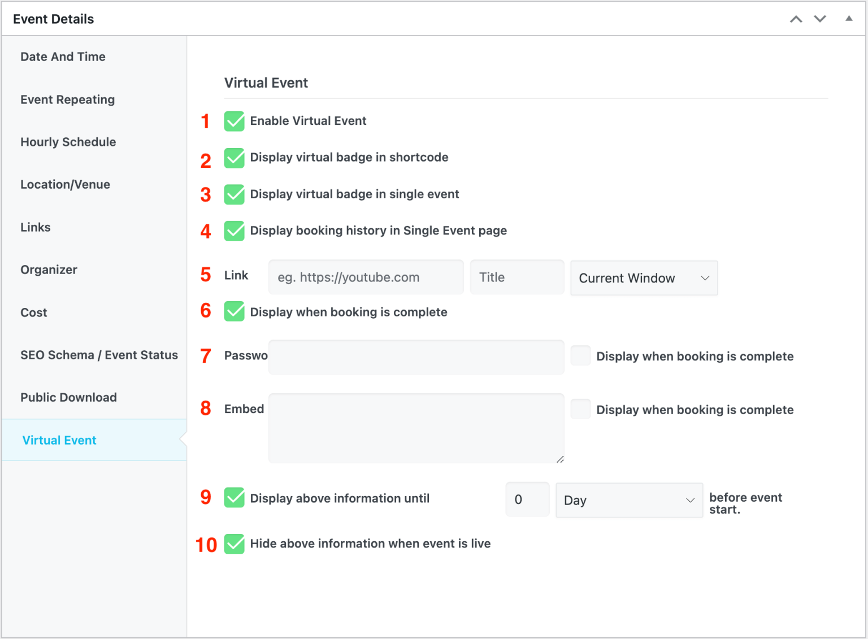
Task: Click the move-down chevron in panel header
Action: click(x=820, y=19)
